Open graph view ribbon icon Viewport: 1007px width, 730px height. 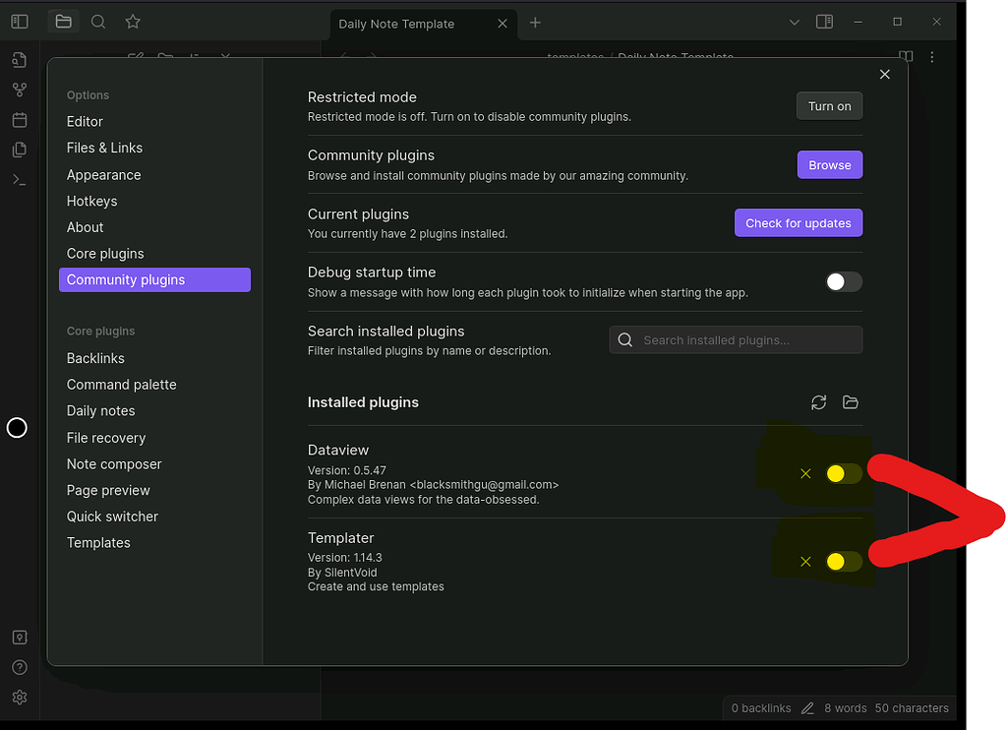pos(20,90)
